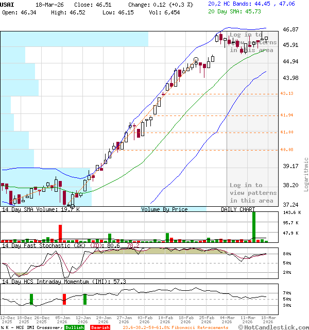Open the upper 'Log in to view patterns' notice
Image resolution: width=309 pixels, height=330 pixels.
point(253,42)
